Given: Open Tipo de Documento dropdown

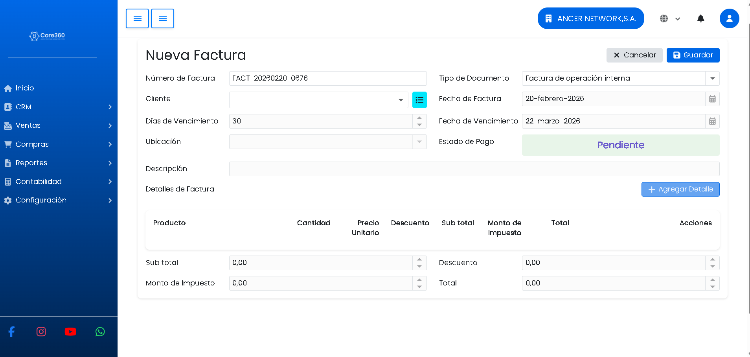Looking at the screenshot, I should (712, 79).
